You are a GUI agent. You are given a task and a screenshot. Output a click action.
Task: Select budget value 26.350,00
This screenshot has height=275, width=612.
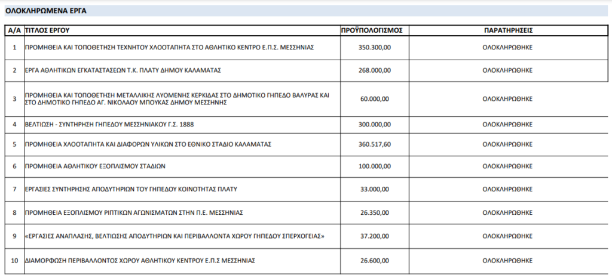click(374, 213)
